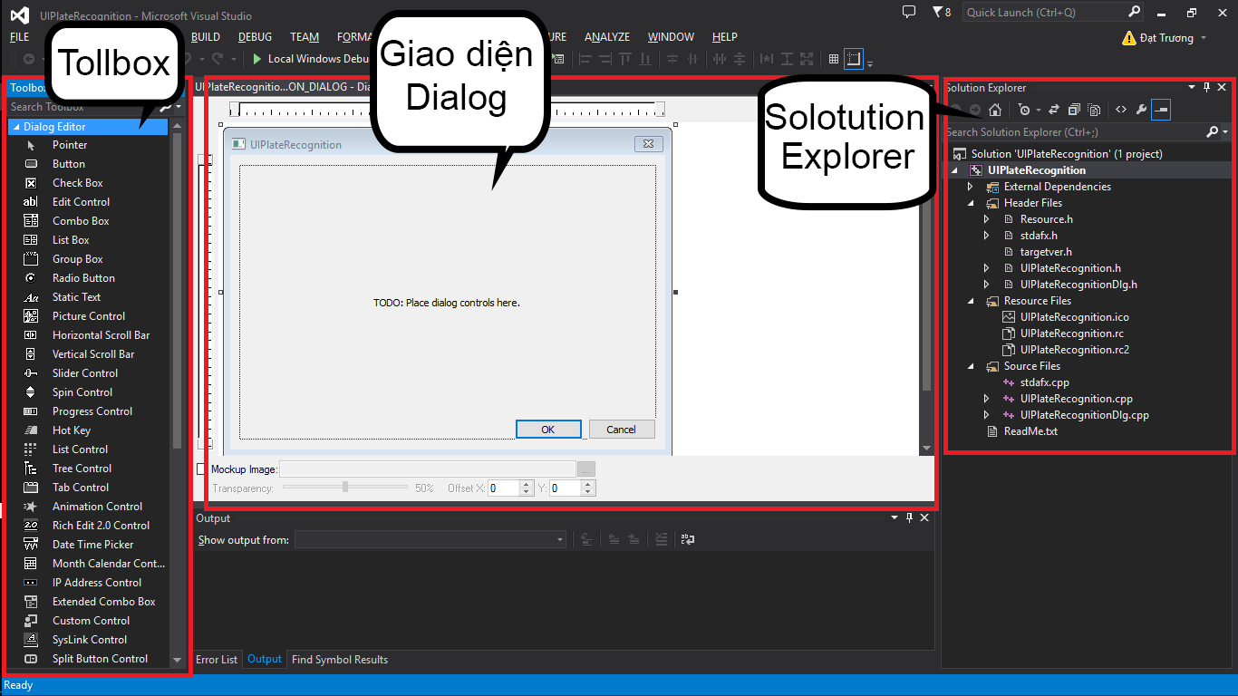
Task: Click the Transparency slider
Action: click(345, 488)
